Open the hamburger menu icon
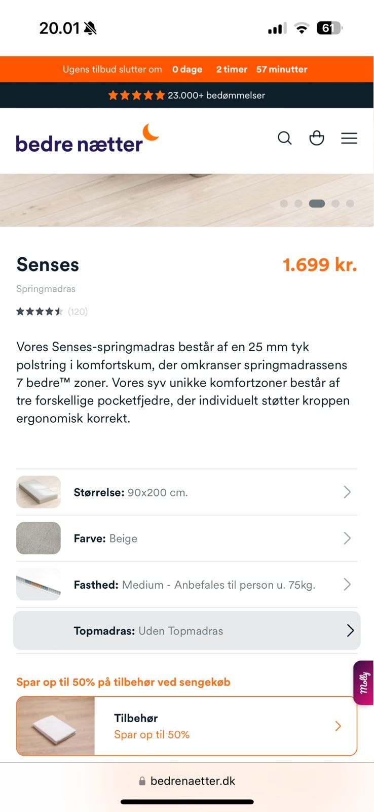 pyautogui.click(x=349, y=138)
